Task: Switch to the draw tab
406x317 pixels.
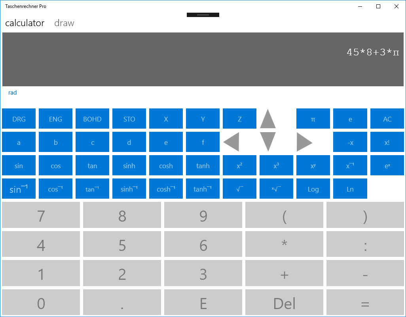Action: pos(64,23)
